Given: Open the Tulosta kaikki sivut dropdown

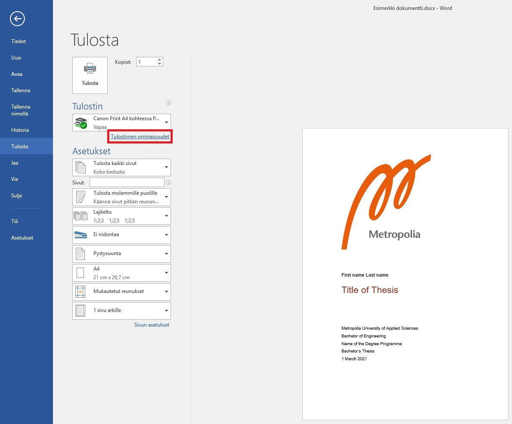Looking at the screenshot, I should click(121, 167).
